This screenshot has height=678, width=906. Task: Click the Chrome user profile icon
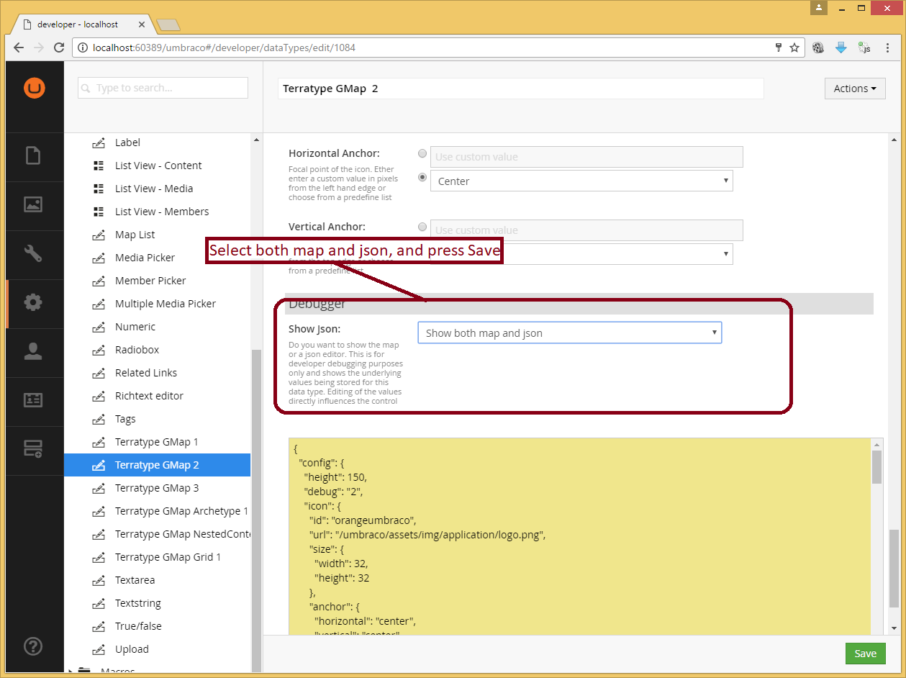pyautogui.click(x=819, y=8)
